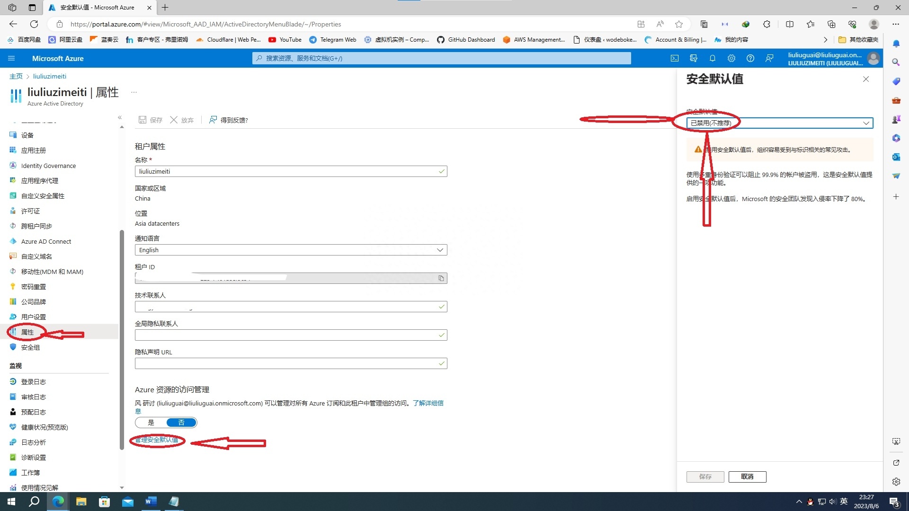Image resolution: width=909 pixels, height=511 pixels.
Task: Open Edge split screen icon
Action: pyautogui.click(x=790, y=24)
